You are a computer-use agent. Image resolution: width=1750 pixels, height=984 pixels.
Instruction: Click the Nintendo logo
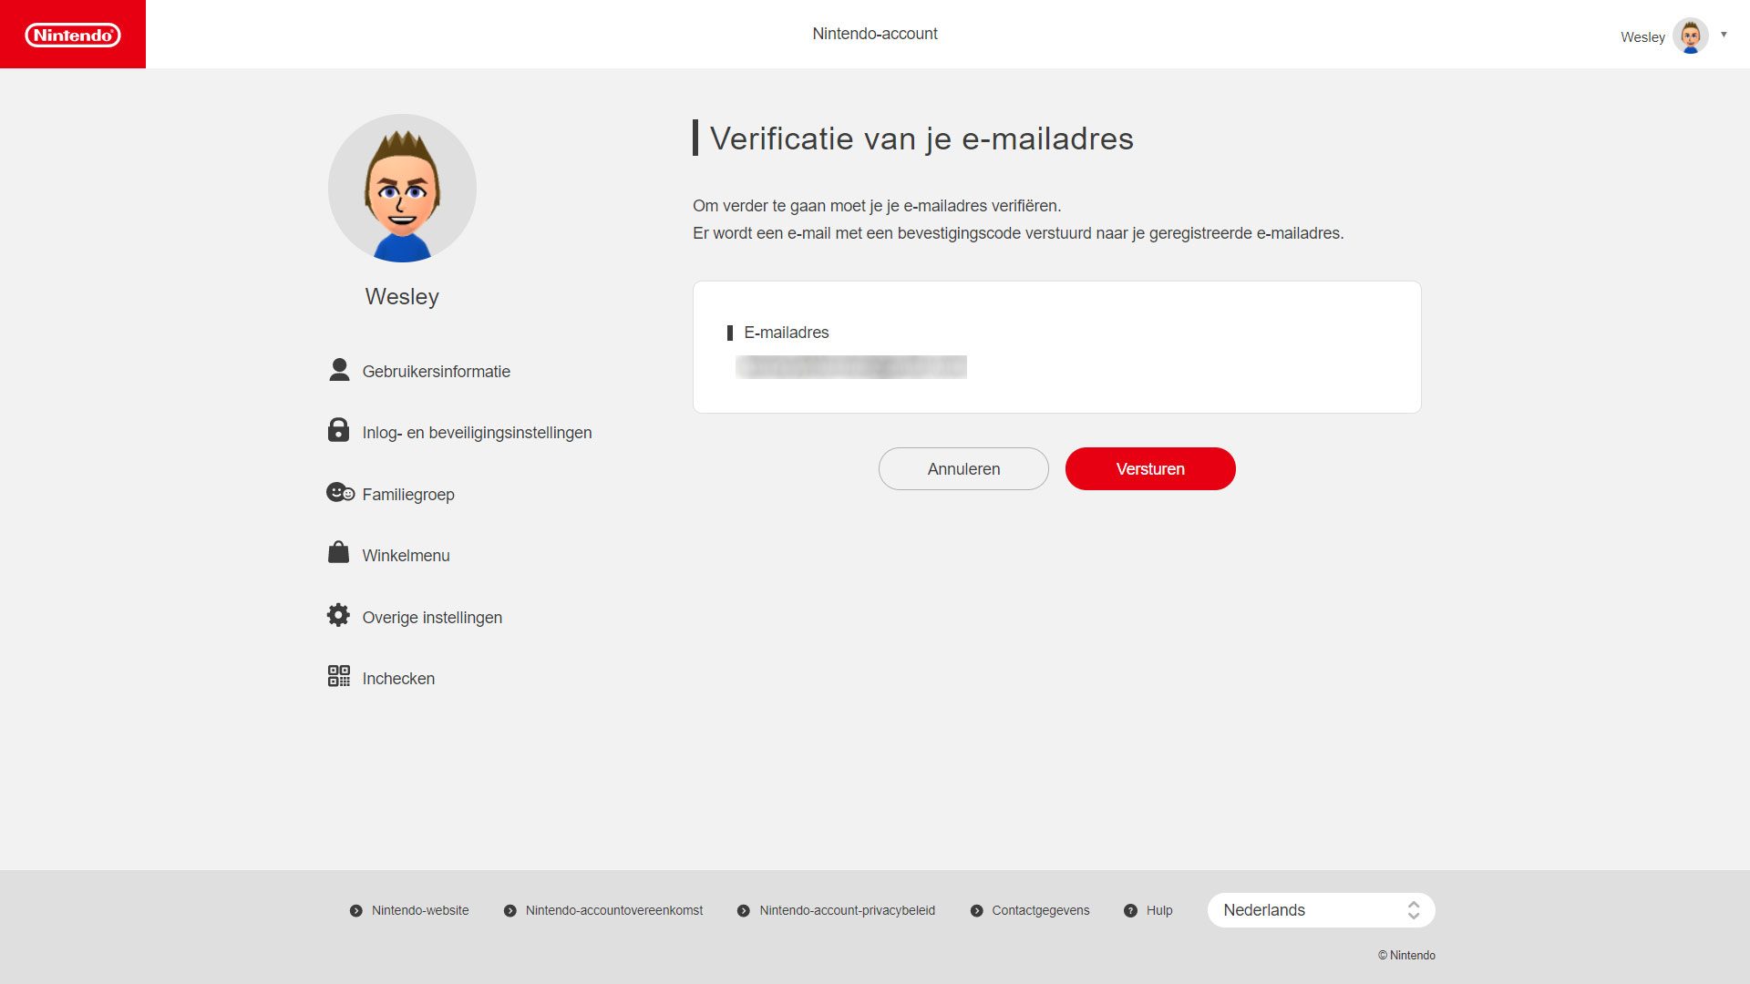[73, 35]
